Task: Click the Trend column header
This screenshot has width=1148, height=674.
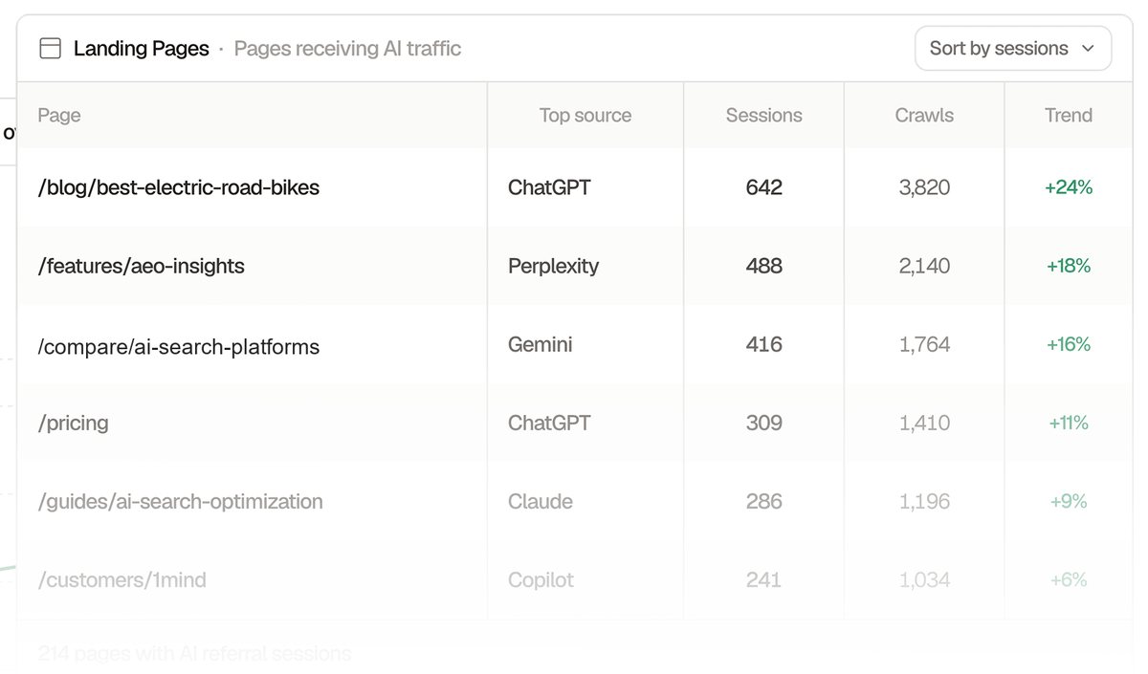Action: pyautogui.click(x=1069, y=115)
